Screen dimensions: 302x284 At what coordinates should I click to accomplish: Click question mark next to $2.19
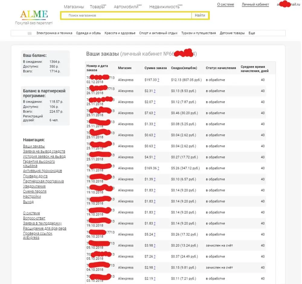tap(154, 279)
